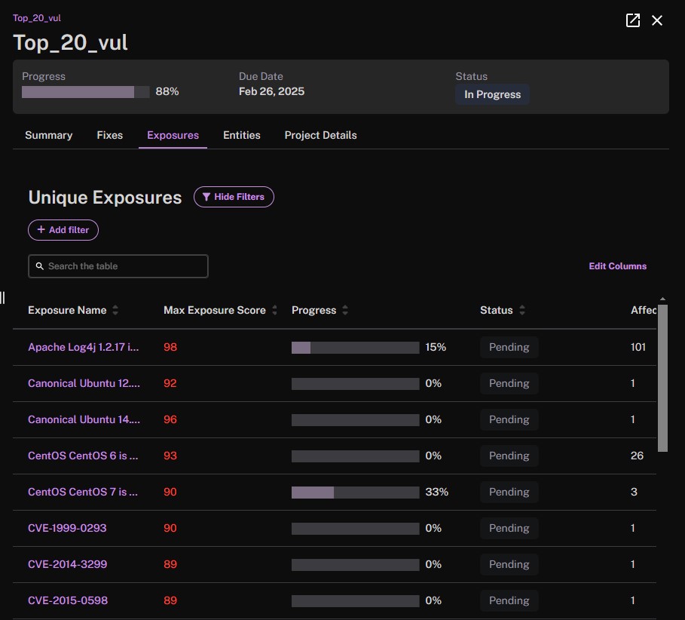Screen dimensions: 685x620
Task: Click the In Progress status badge
Action: (492, 94)
